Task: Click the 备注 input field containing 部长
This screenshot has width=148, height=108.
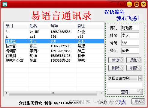Action: click(130, 51)
